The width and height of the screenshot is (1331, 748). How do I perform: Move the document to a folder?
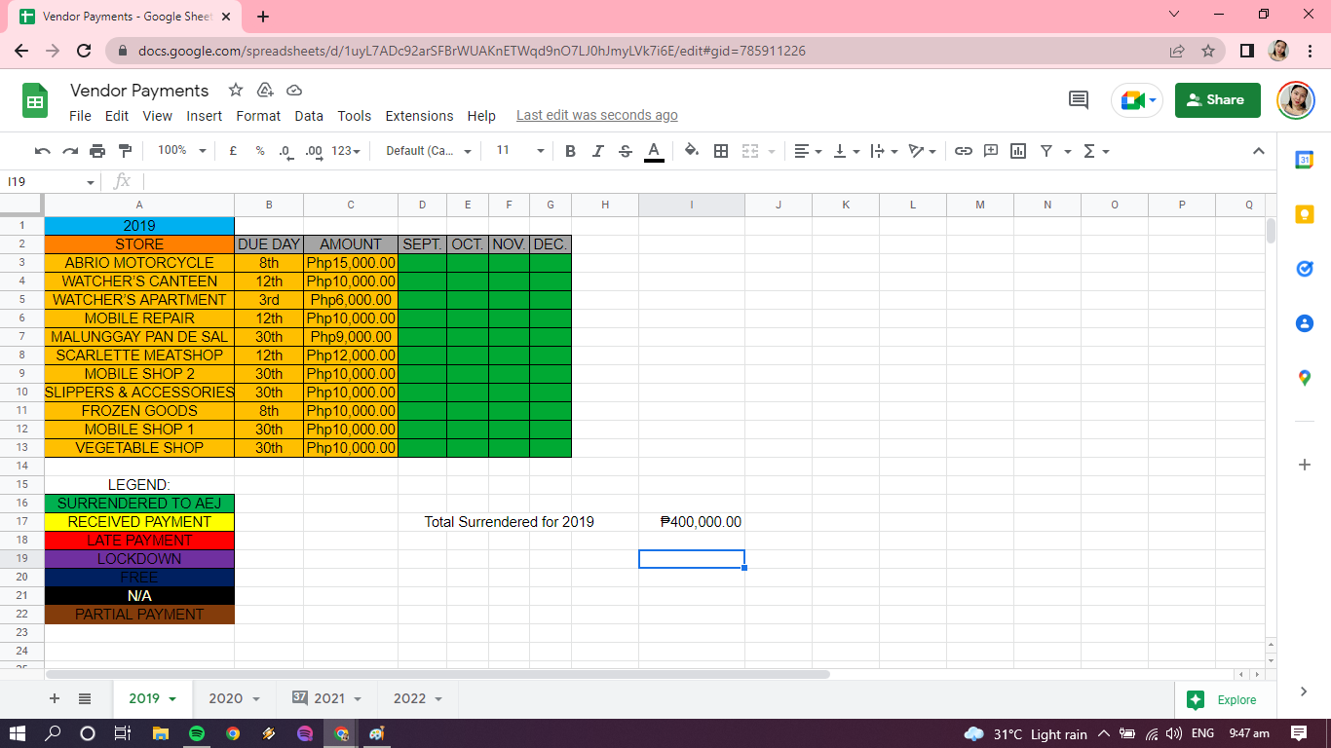tap(265, 91)
